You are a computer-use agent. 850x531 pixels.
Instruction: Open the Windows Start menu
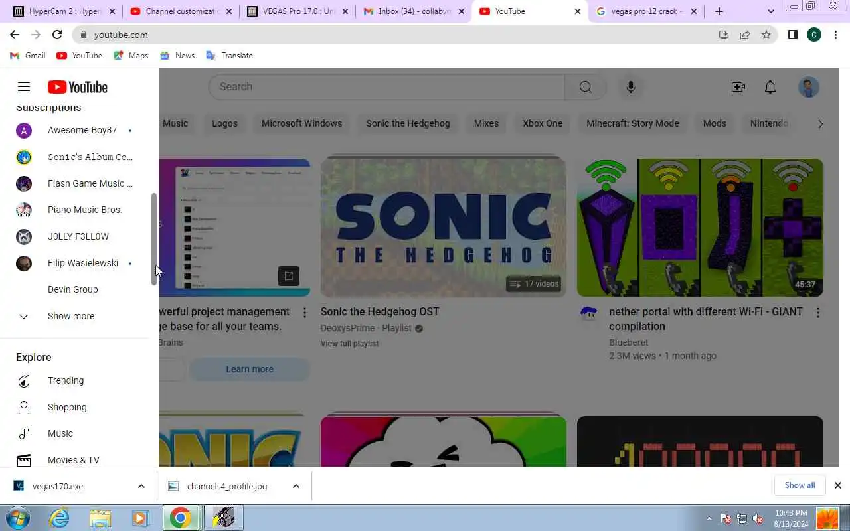tap(17, 518)
